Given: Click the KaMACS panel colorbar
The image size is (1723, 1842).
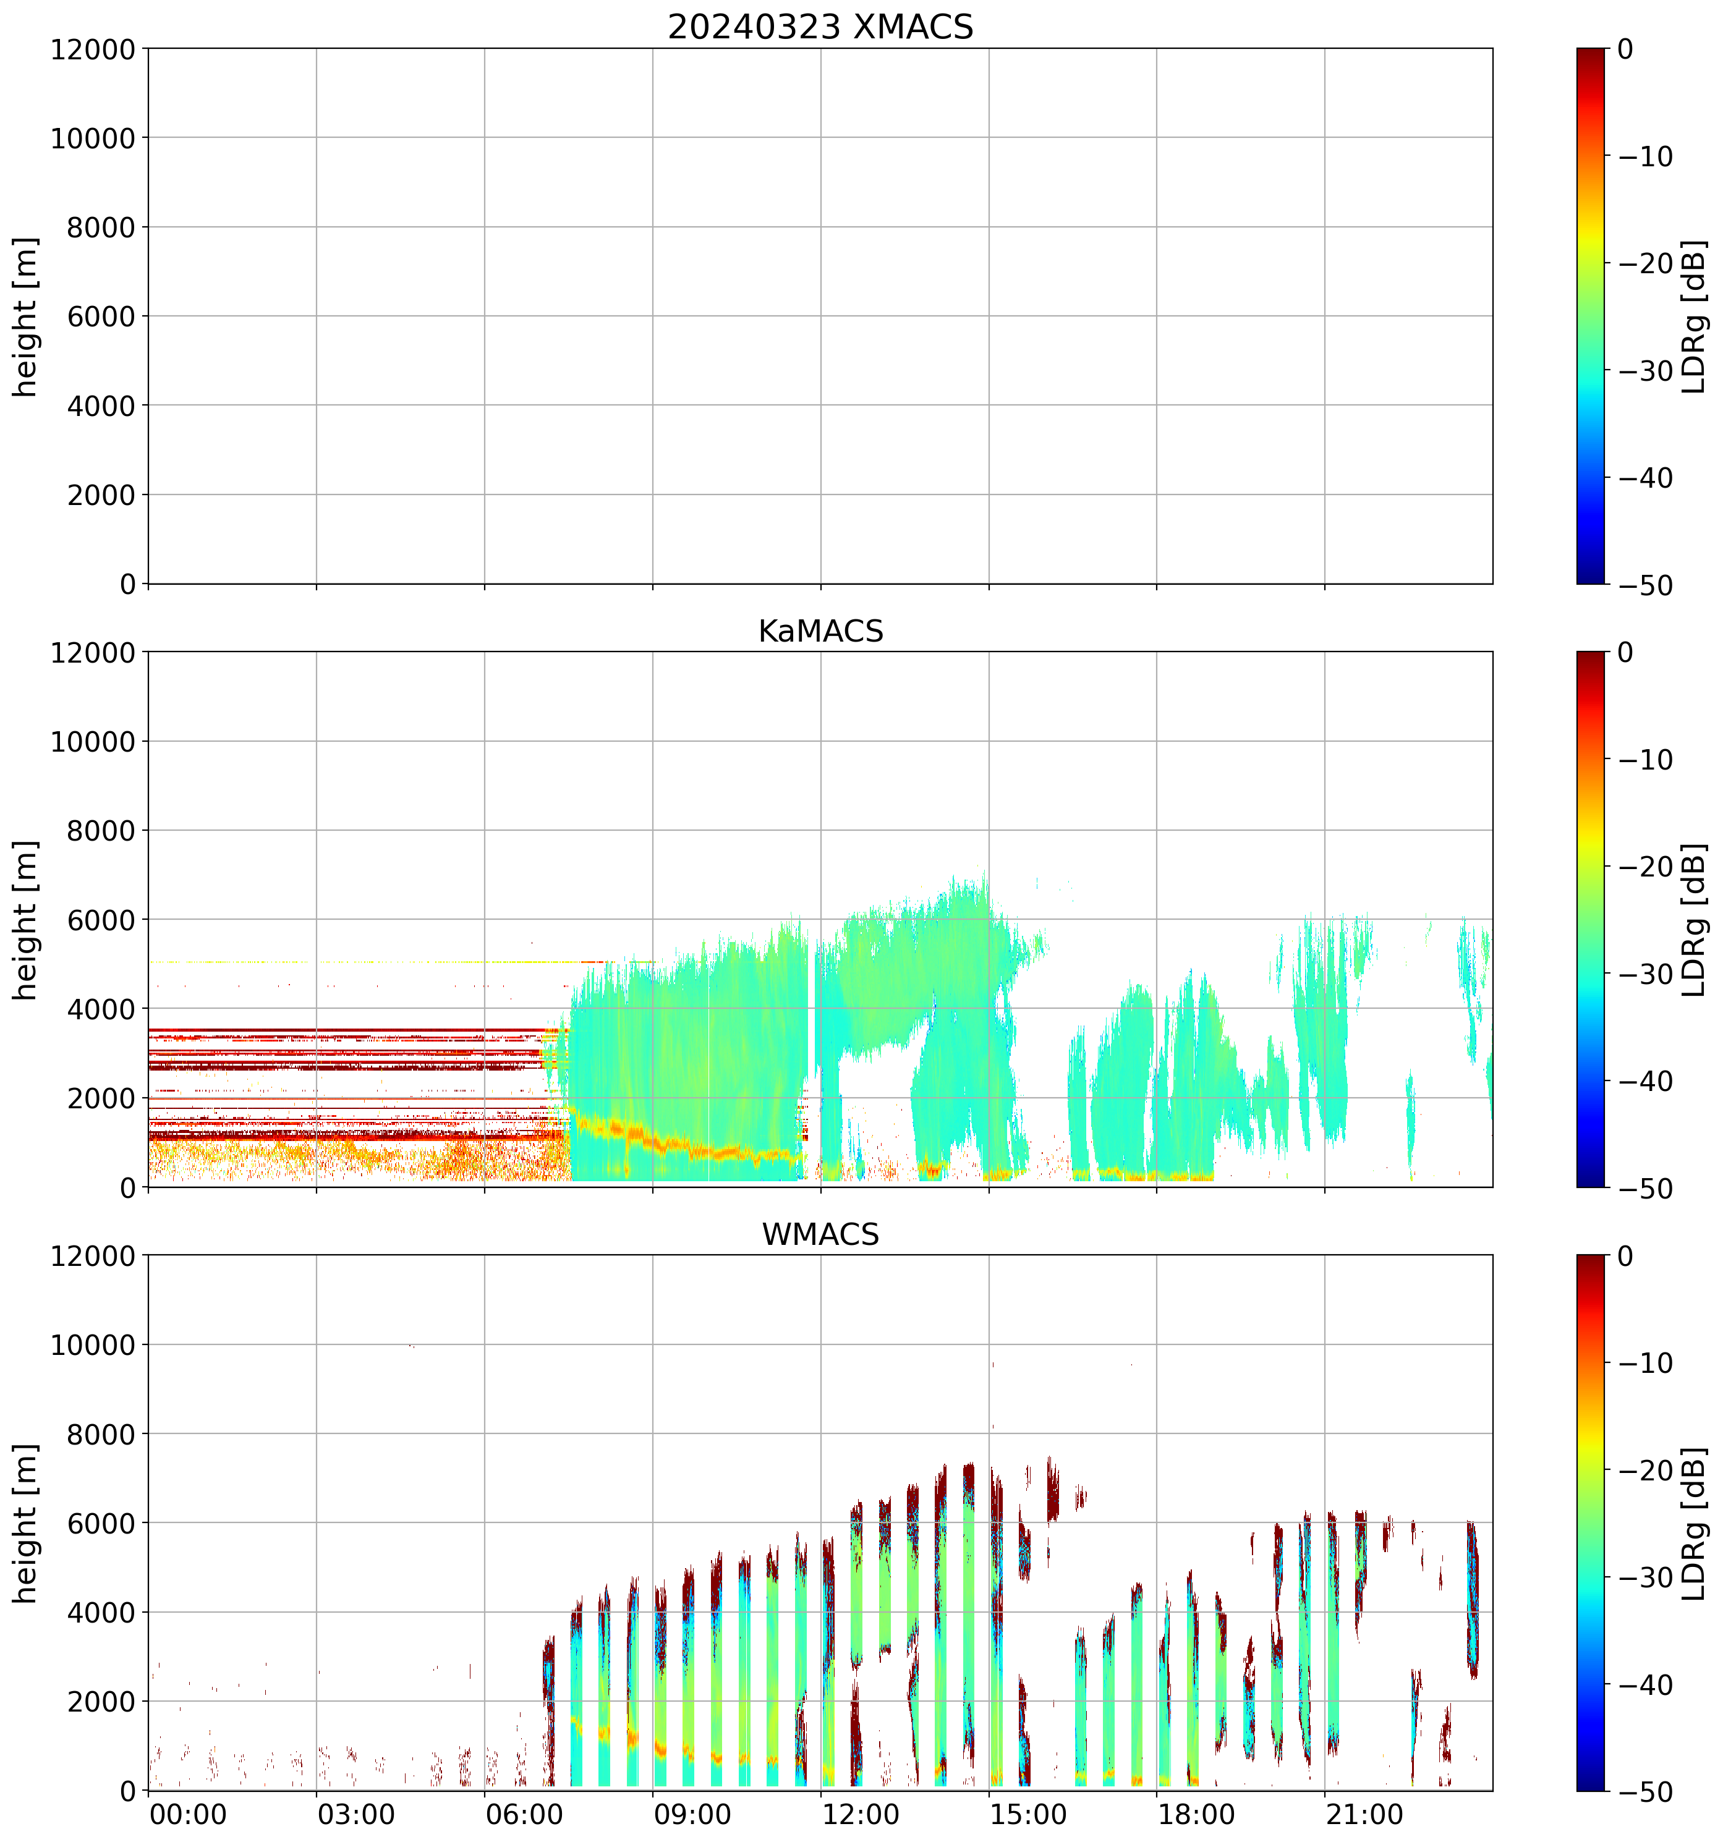Looking at the screenshot, I should (1589, 919).
